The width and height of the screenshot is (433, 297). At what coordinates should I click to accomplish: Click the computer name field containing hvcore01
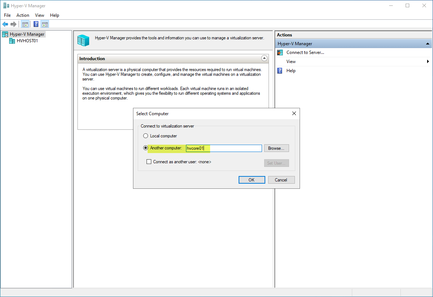224,148
